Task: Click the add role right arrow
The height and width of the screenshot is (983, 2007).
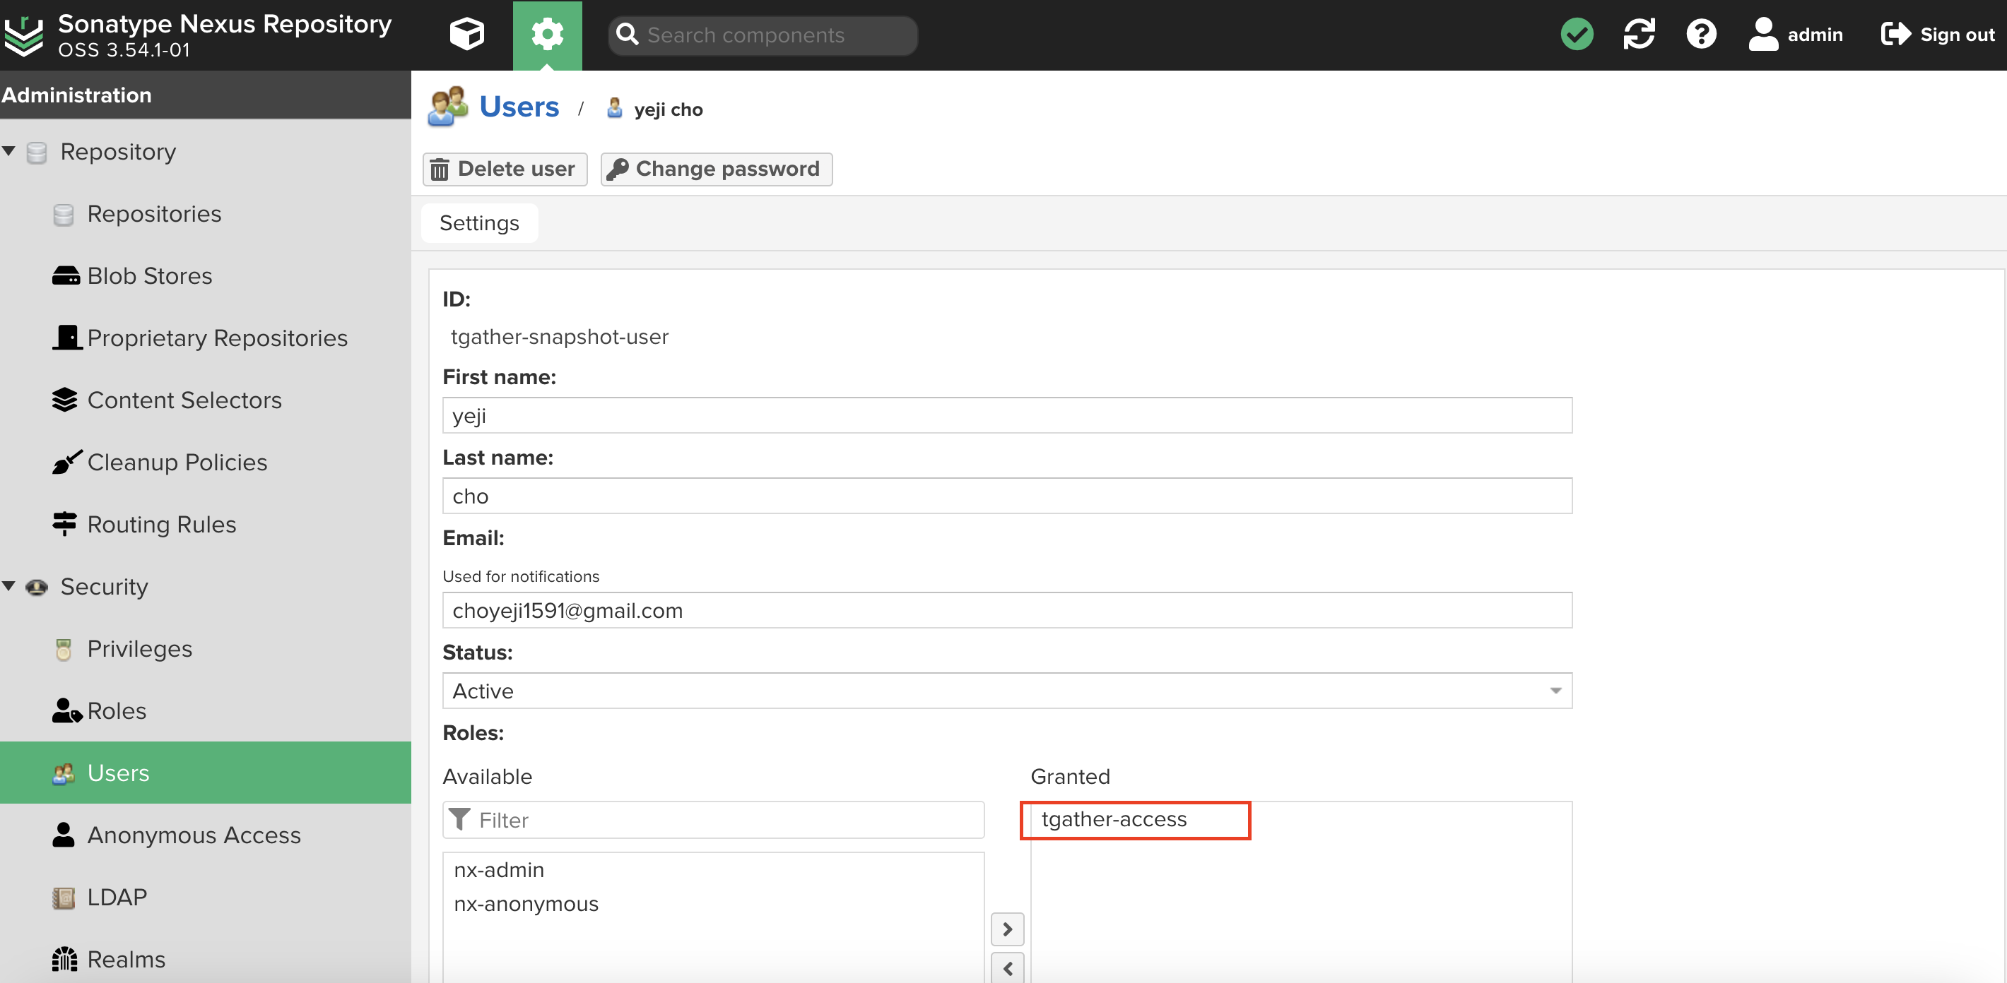Action: pyautogui.click(x=1008, y=929)
